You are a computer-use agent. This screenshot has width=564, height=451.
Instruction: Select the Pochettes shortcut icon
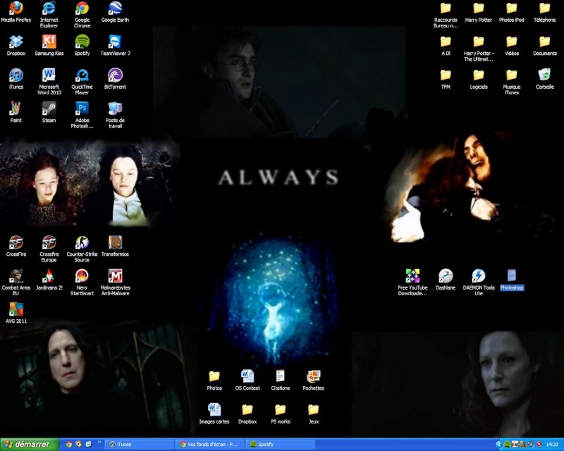tap(313, 381)
